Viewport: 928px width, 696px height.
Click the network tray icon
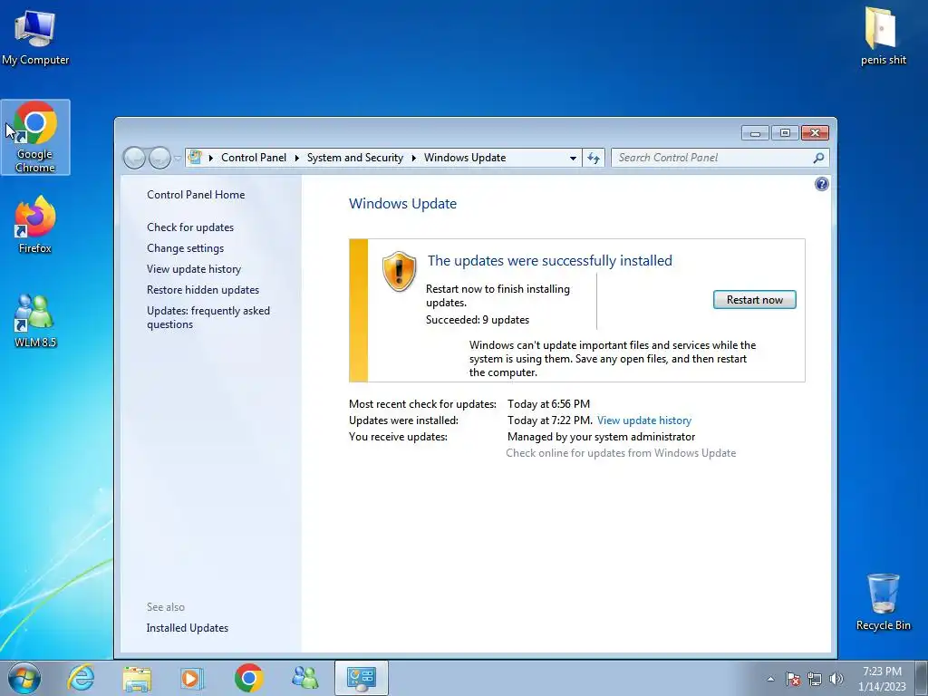tap(815, 679)
